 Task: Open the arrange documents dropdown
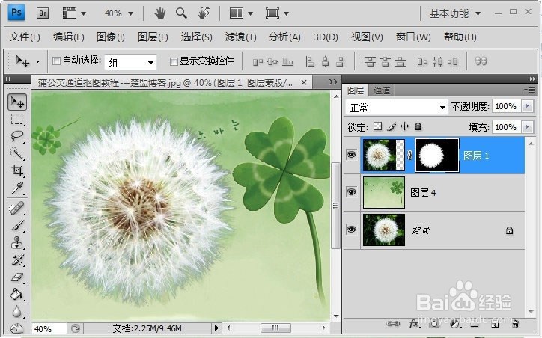(x=241, y=13)
